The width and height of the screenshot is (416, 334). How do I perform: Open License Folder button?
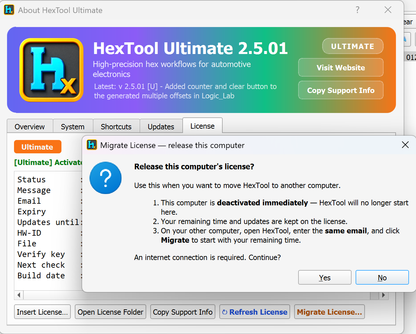pos(111,312)
